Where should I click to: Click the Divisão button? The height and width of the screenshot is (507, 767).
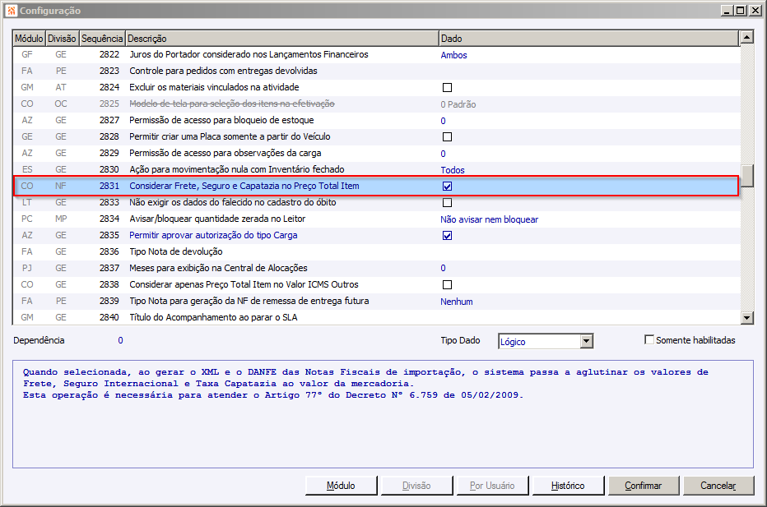(x=416, y=486)
